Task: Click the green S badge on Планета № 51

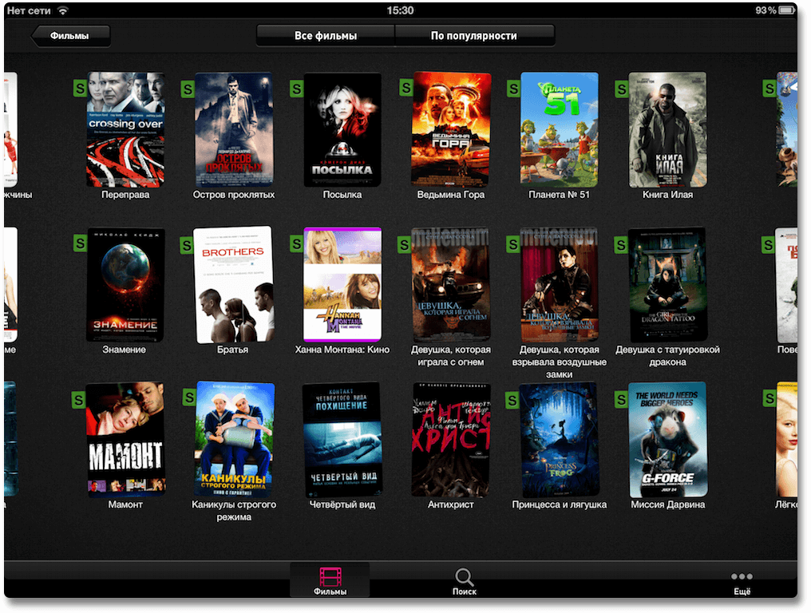Action: pyautogui.click(x=513, y=89)
